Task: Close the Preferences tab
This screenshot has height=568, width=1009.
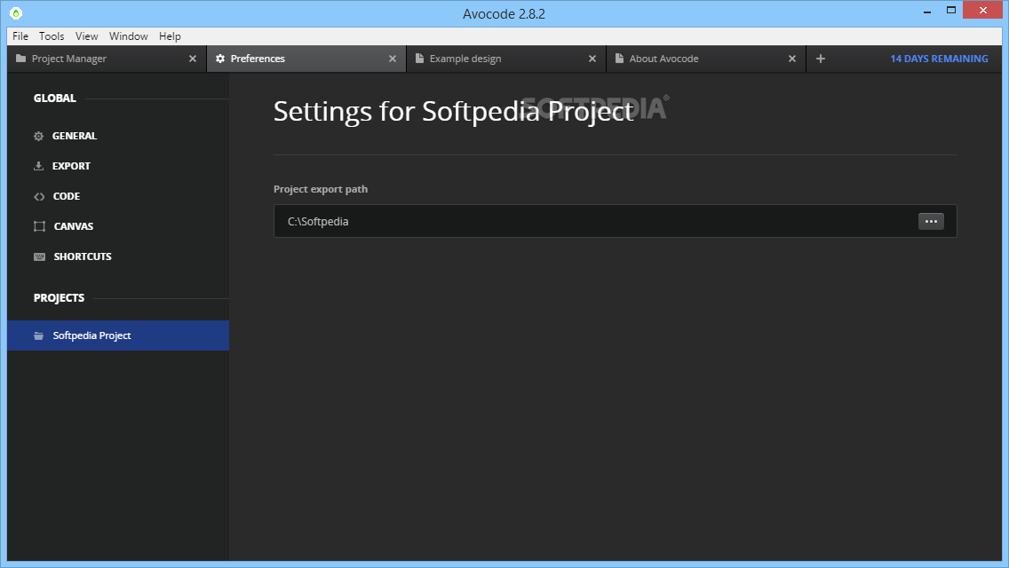Action: (393, 59)
